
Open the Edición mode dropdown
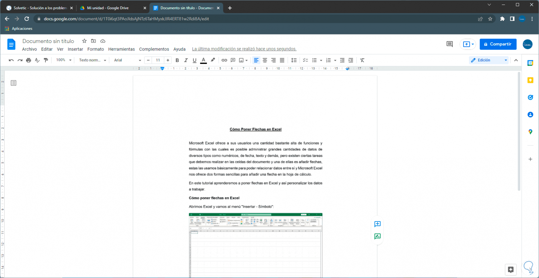[489, 60]
